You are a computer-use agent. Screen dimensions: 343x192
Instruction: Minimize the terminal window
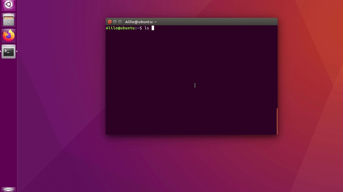click(x=115, y=22)
